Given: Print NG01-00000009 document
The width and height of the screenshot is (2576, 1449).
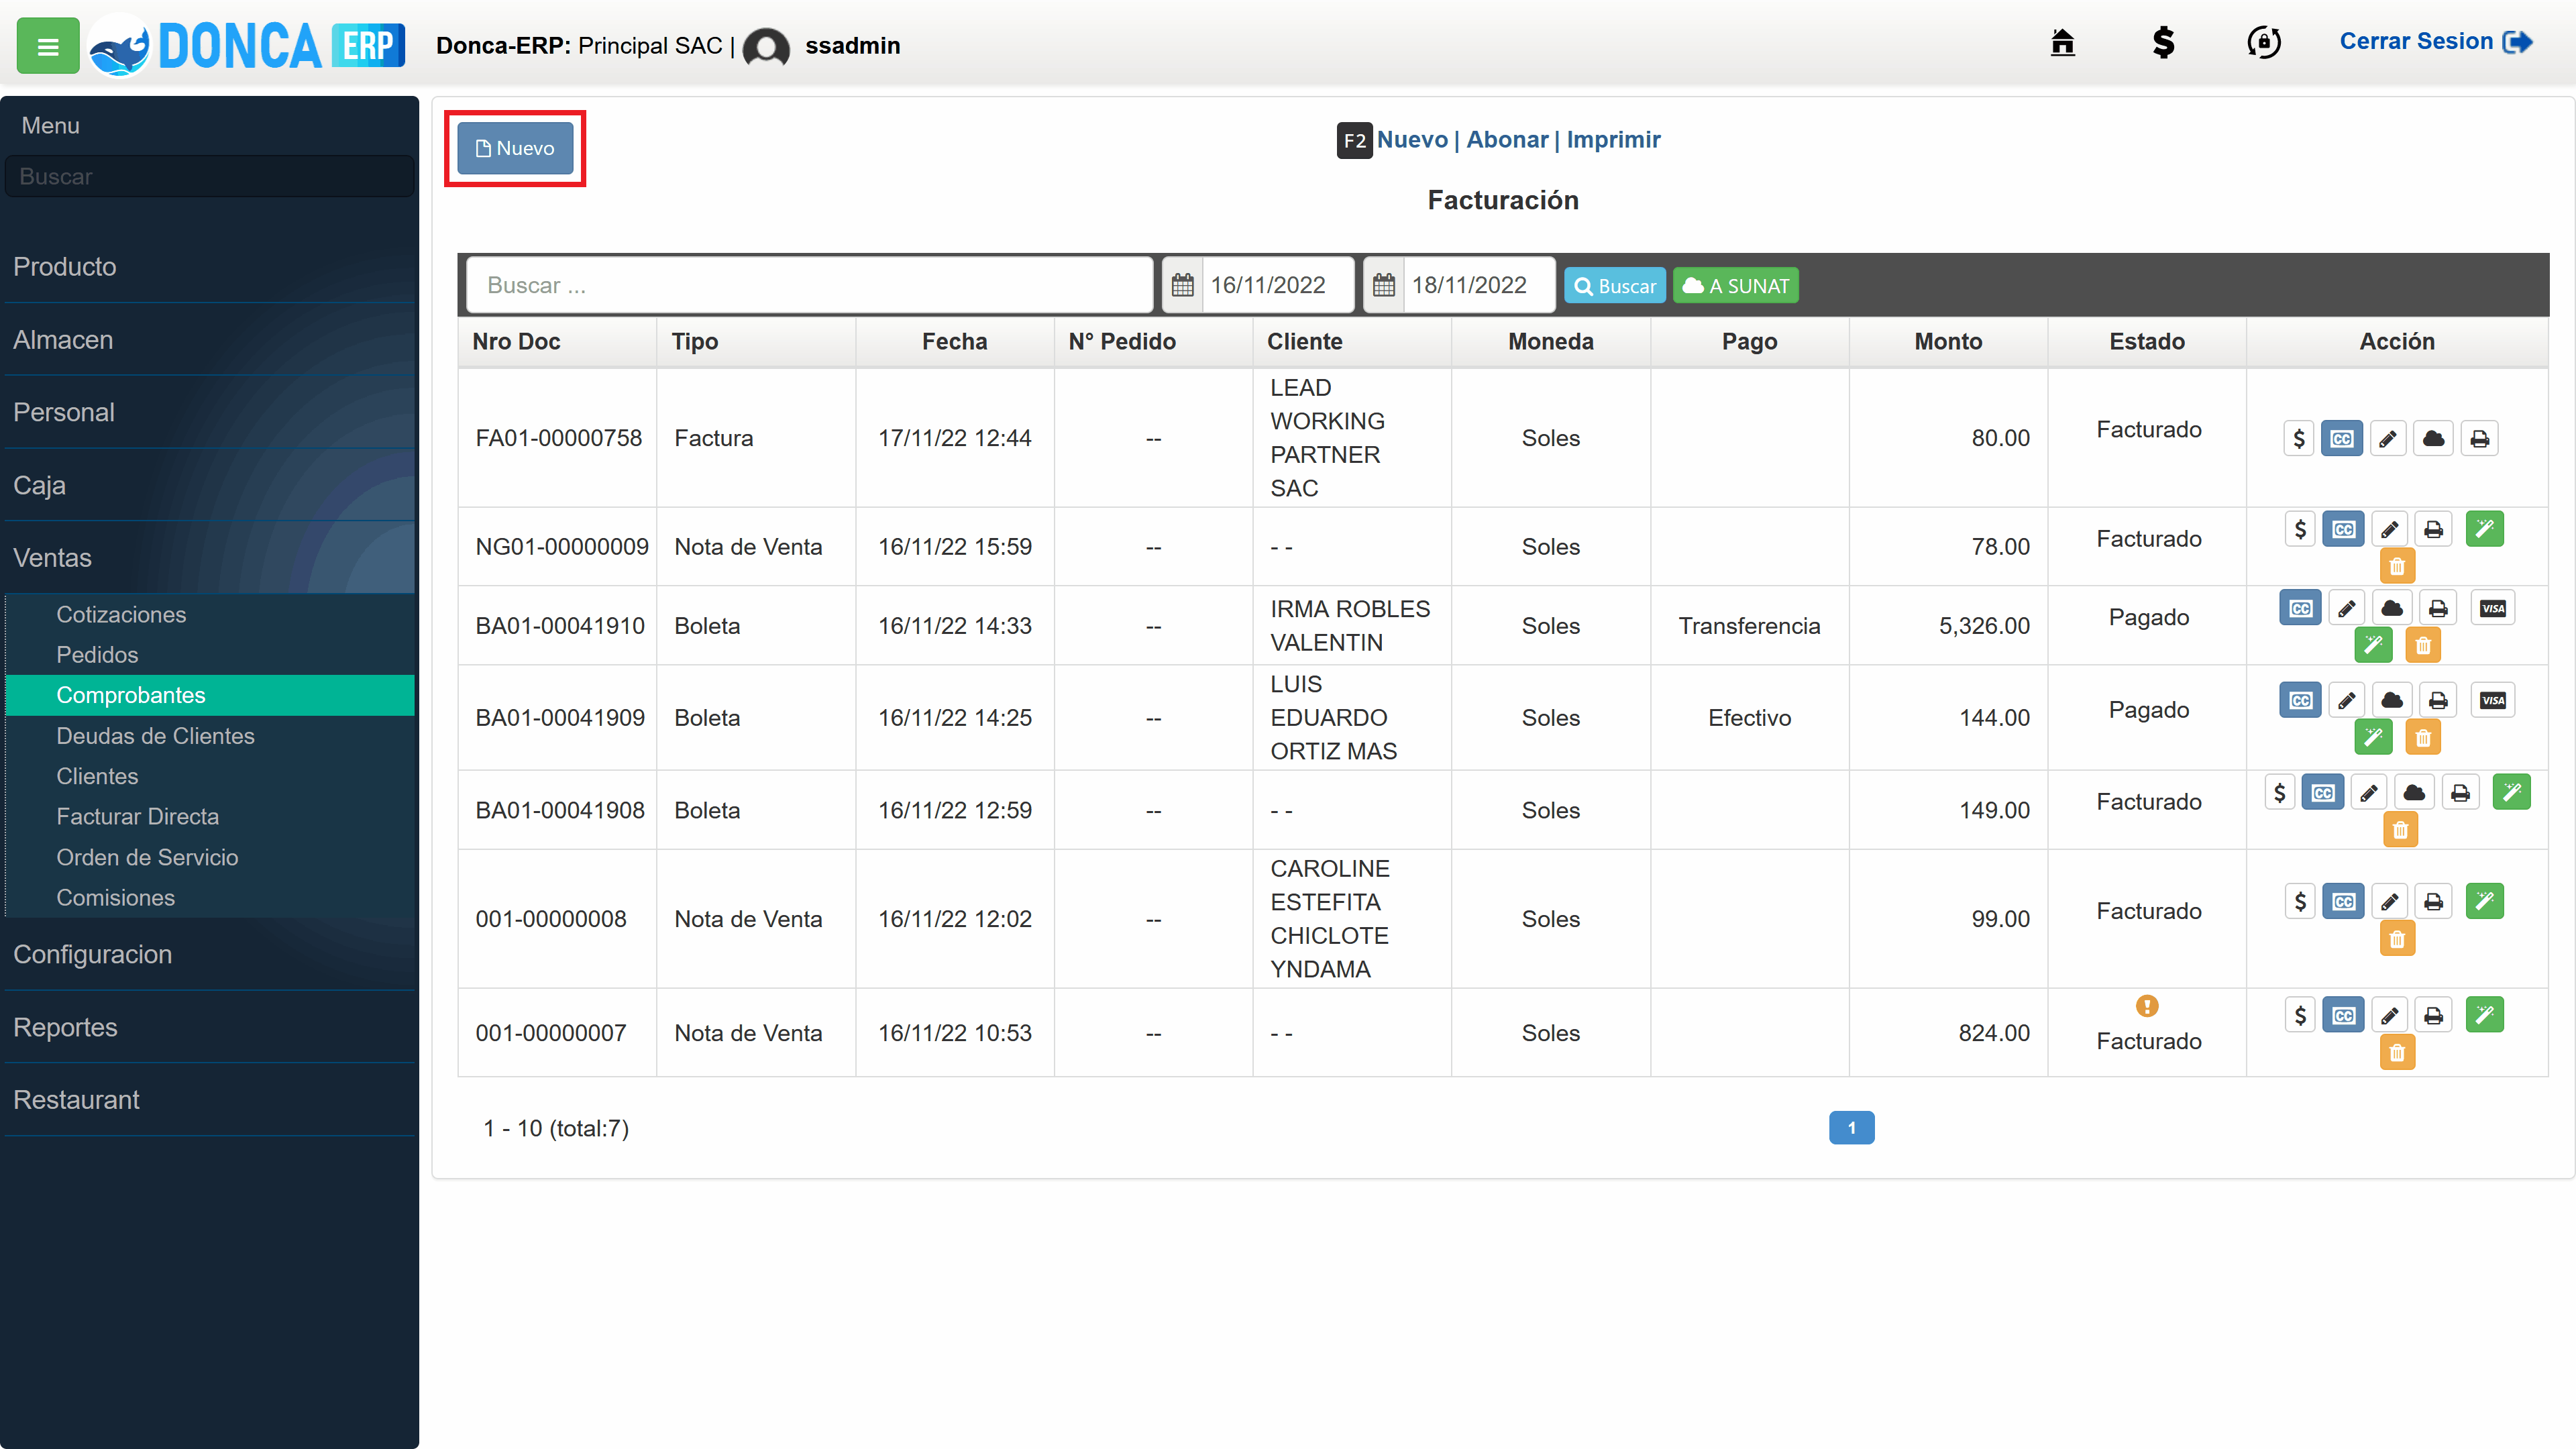Looking at the screenshot, I should (2434, 529).
